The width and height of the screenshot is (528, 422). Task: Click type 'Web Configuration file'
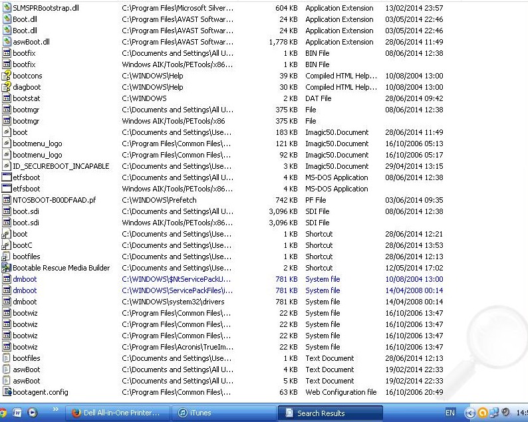click(340, 392)
